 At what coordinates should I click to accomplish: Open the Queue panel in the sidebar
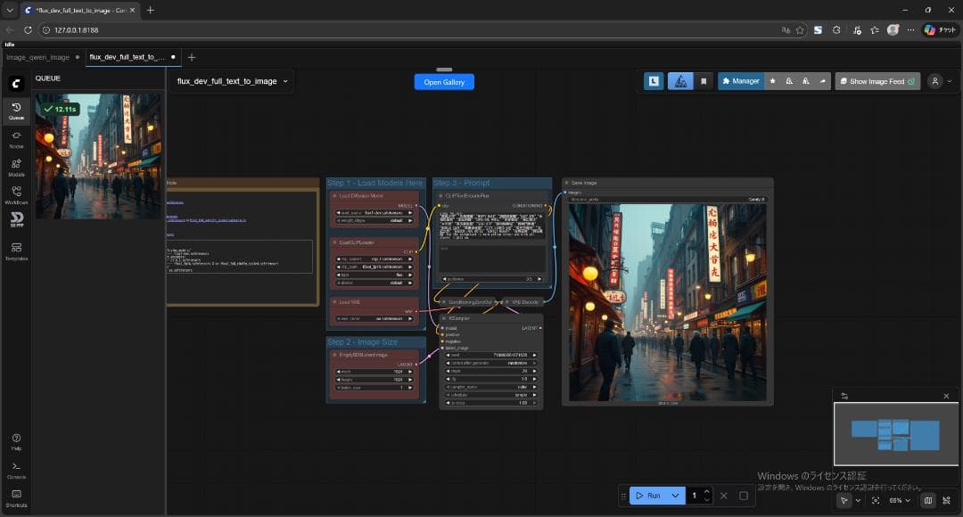pos(16,111)
